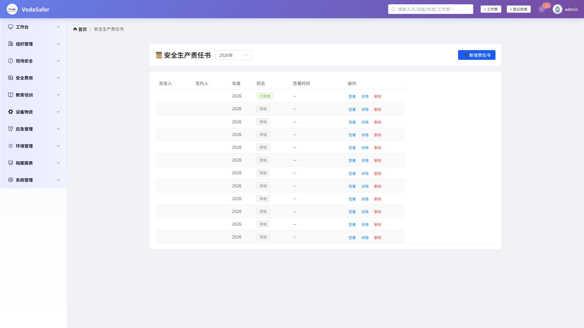Click the VodaSafer logo icon
The width and height of the screenshot is (584, 328).
pos(12,9)
